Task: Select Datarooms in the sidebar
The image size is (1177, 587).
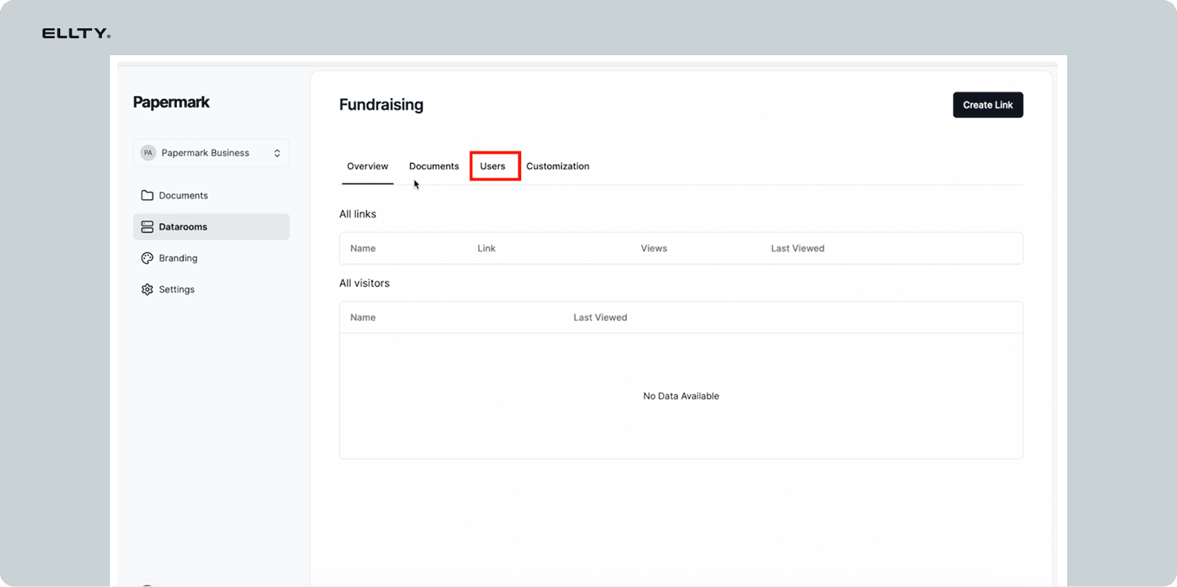Action: pyautogui.click(x=211, y=227)
